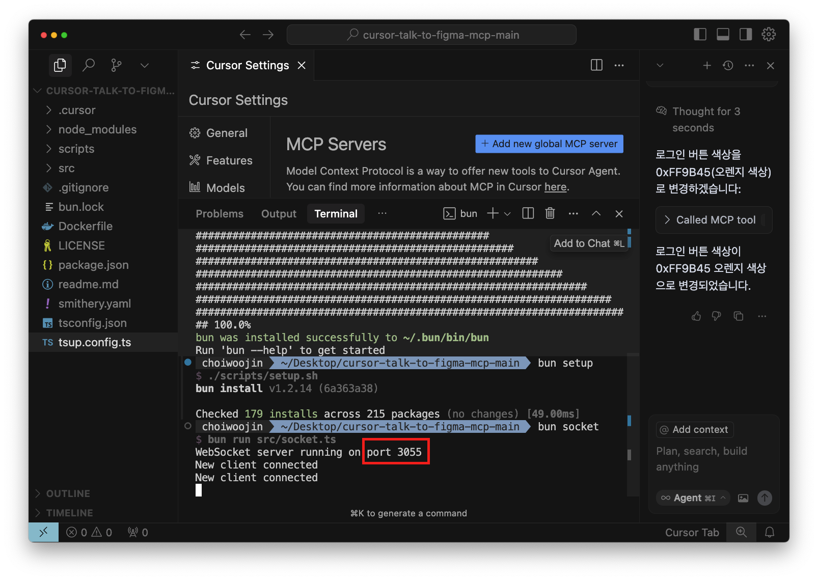Click the ports forwarded status indicator
818x580 pixels.
[138, 532]
